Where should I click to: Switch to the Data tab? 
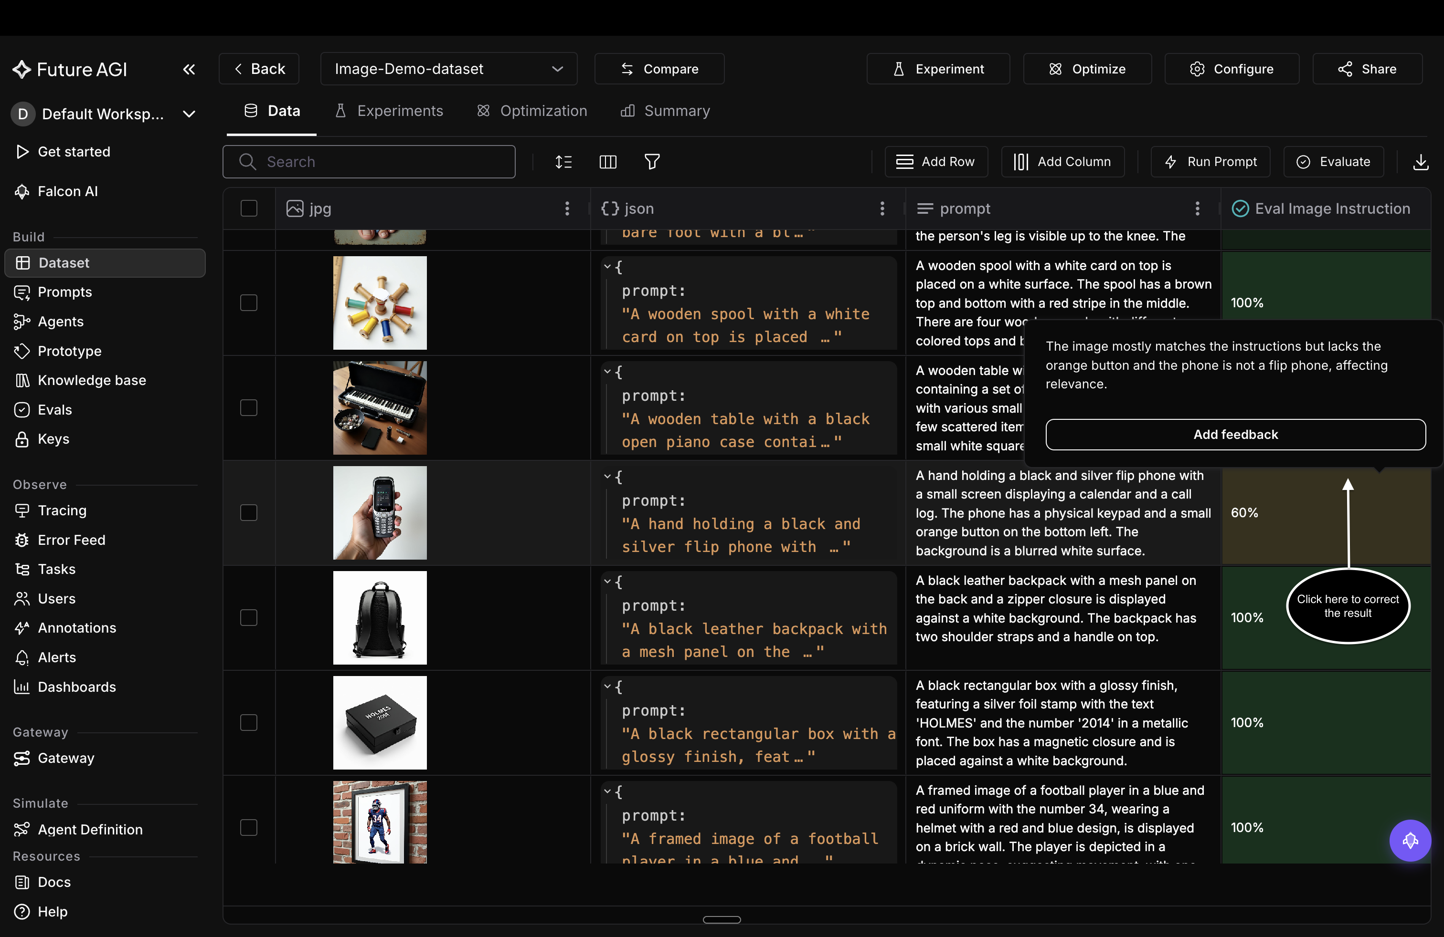(272, 111)
